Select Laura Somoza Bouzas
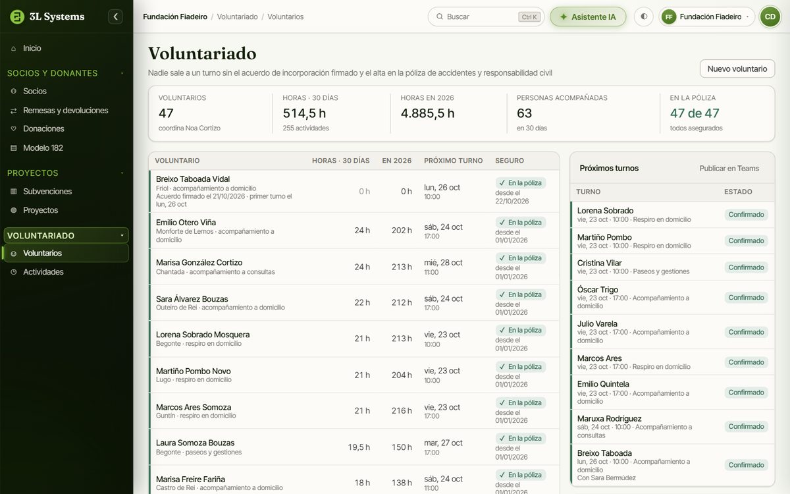Viewport: 790px width, 494px height. coord(354,447)
